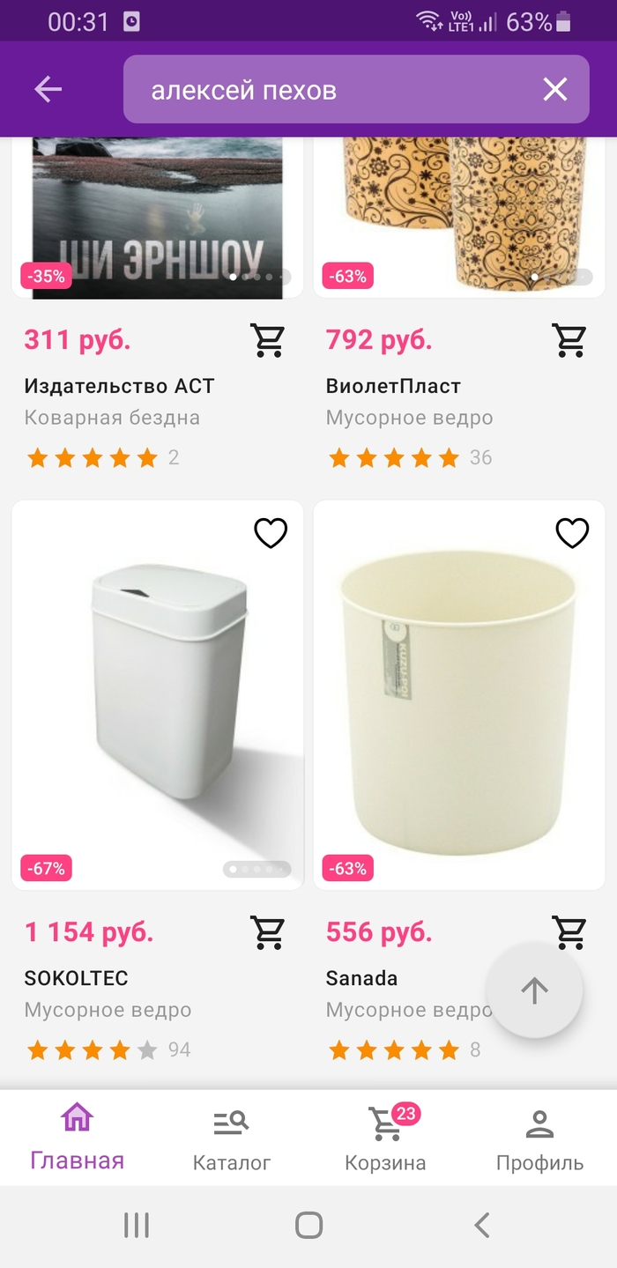Open the Издательство АСТ product title
The height and width of the screenshot is (1268, 617).
(119, 386)
